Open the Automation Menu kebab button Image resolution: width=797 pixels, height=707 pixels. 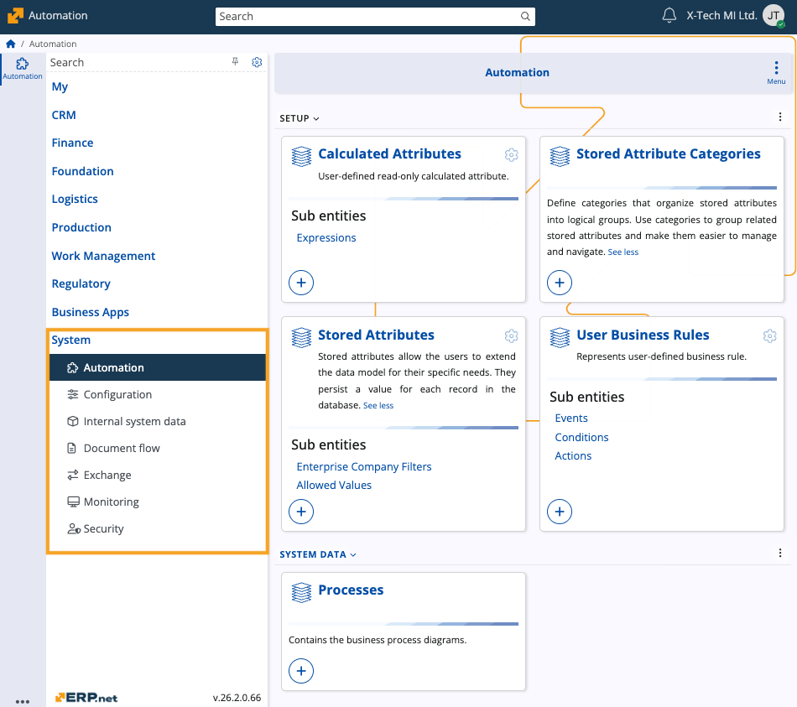[776, 70]
